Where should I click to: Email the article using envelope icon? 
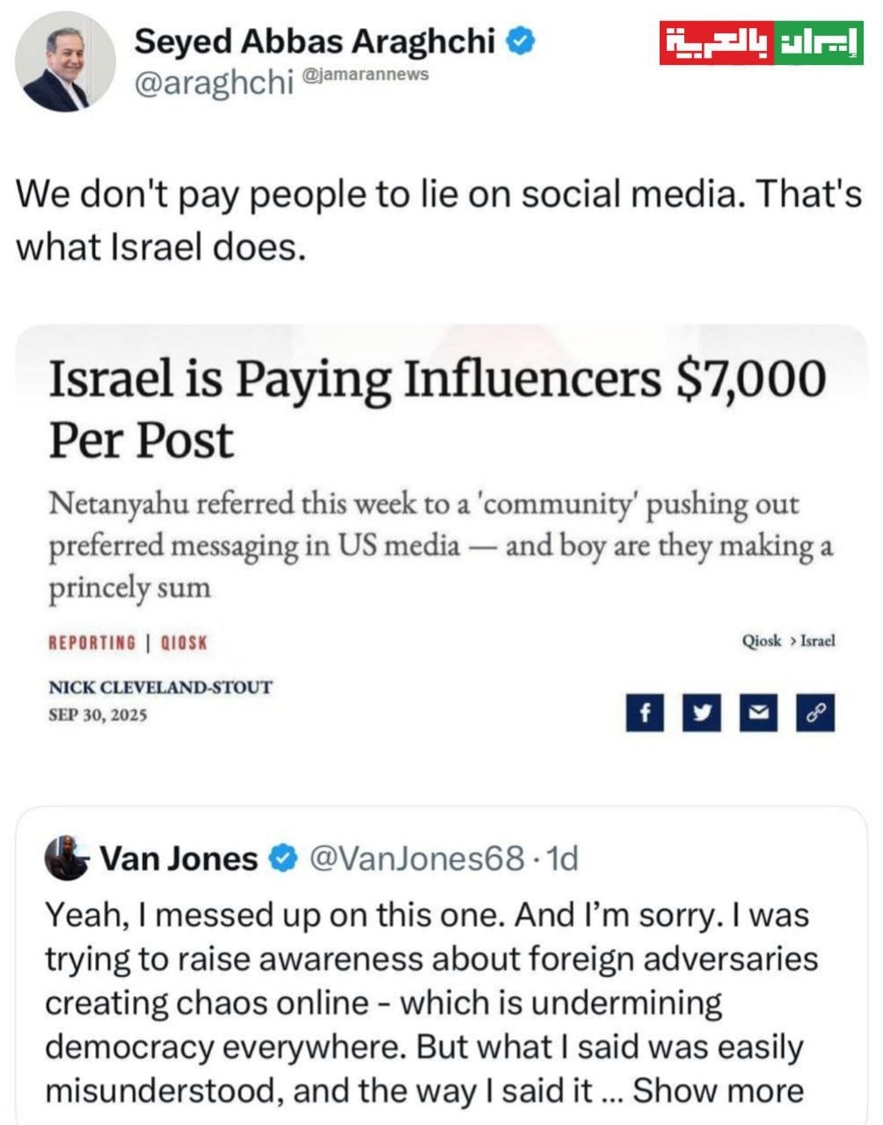click(x=757, y=713)
